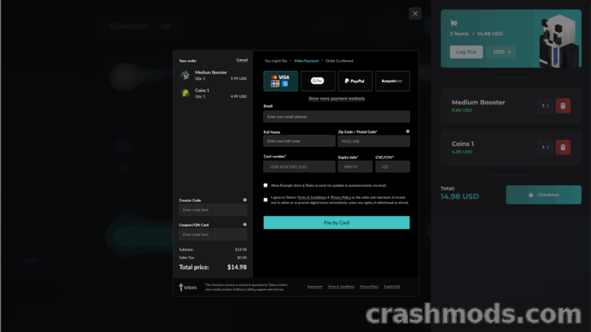
Task: Focus the Email address field
Action: pyautogui.click(x=336, y=117)
